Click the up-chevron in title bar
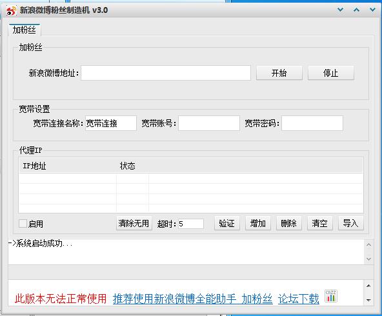This screenshot has width=382, height=316. tap(356, 10)
